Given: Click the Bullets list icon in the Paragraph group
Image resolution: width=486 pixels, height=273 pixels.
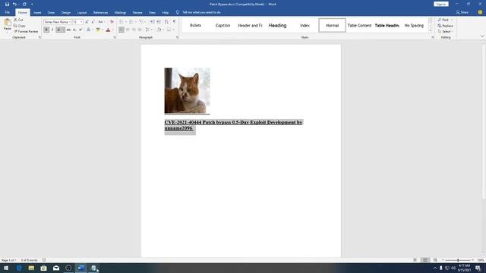Looking at the screenshot, I should 121,22.
